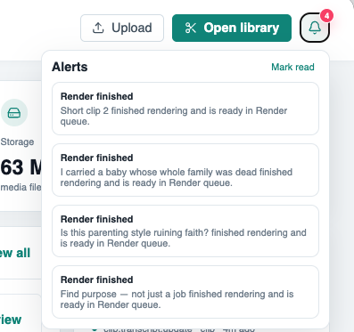Click the Storage label text
The height and width of the screenshot is (332, 354).
coord(17,142)
